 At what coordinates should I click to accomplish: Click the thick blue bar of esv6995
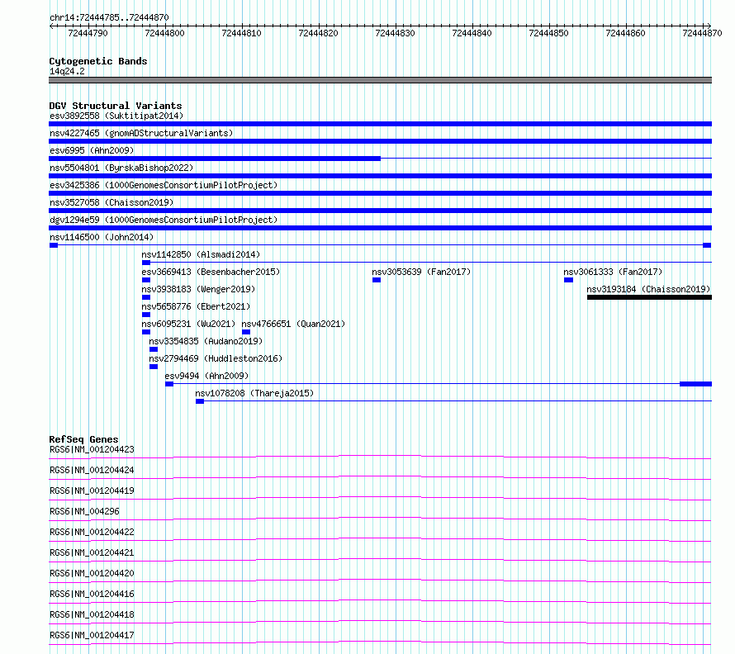215,159
